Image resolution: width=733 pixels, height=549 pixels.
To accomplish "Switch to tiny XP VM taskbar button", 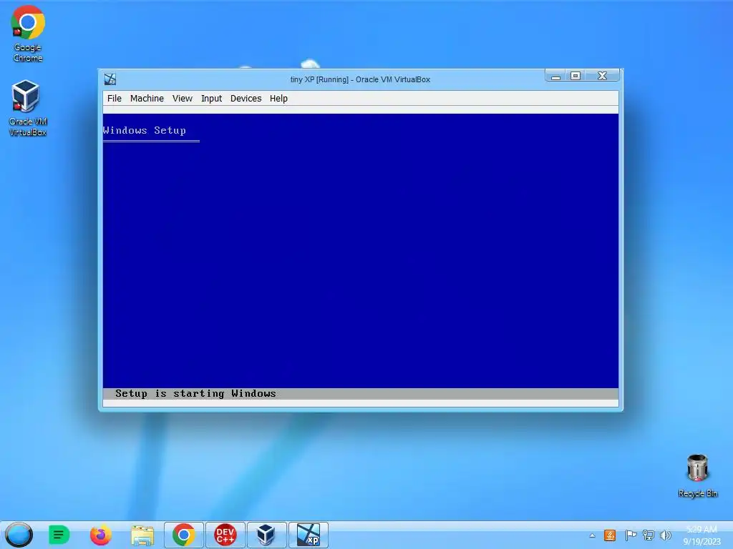I will coord(309,535).
